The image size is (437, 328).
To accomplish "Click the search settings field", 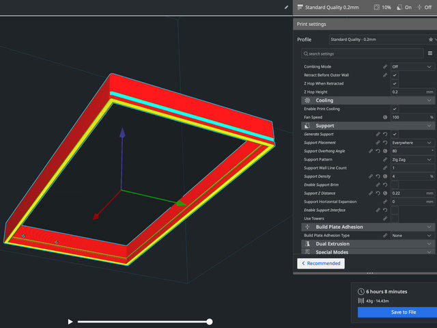I will (x=362, y=53).
